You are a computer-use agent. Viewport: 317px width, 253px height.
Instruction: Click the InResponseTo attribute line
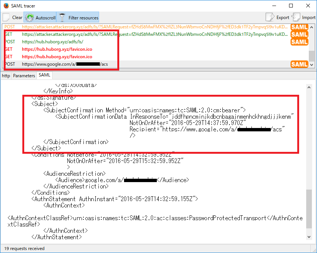point(174,116)
